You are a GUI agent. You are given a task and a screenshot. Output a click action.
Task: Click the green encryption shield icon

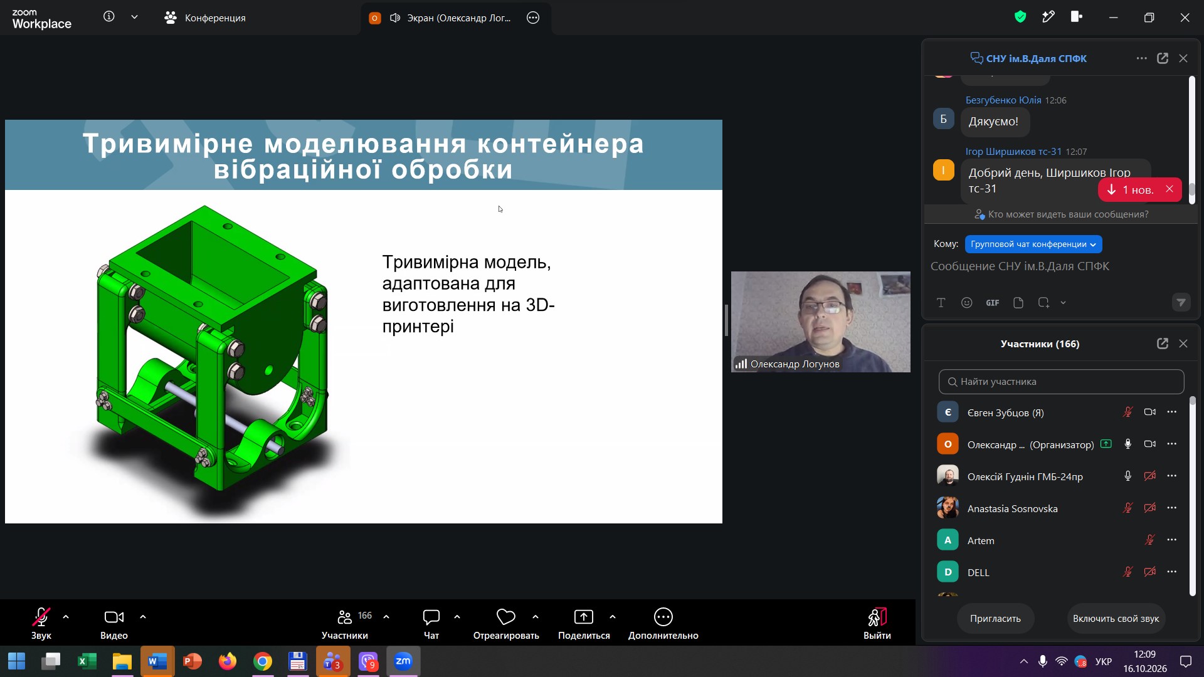pos(1020,17)
